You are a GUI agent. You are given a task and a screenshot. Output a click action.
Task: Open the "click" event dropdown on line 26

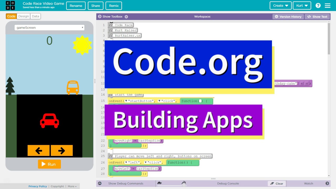click(x=146, y=162)
